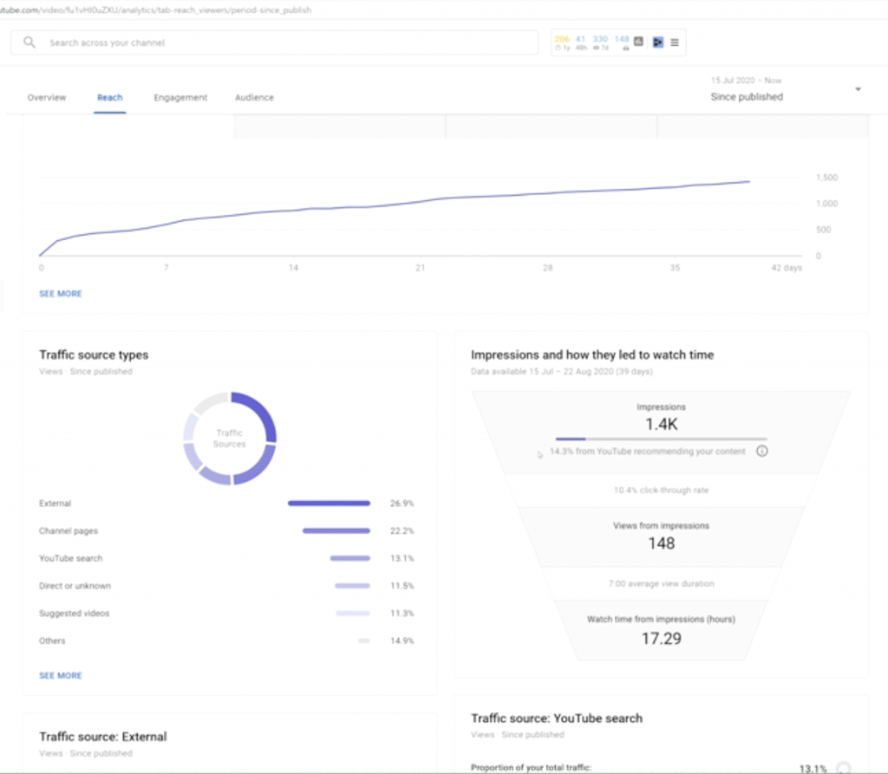Click the 148 stat in extension toolbar

click(x=622, y=42)
